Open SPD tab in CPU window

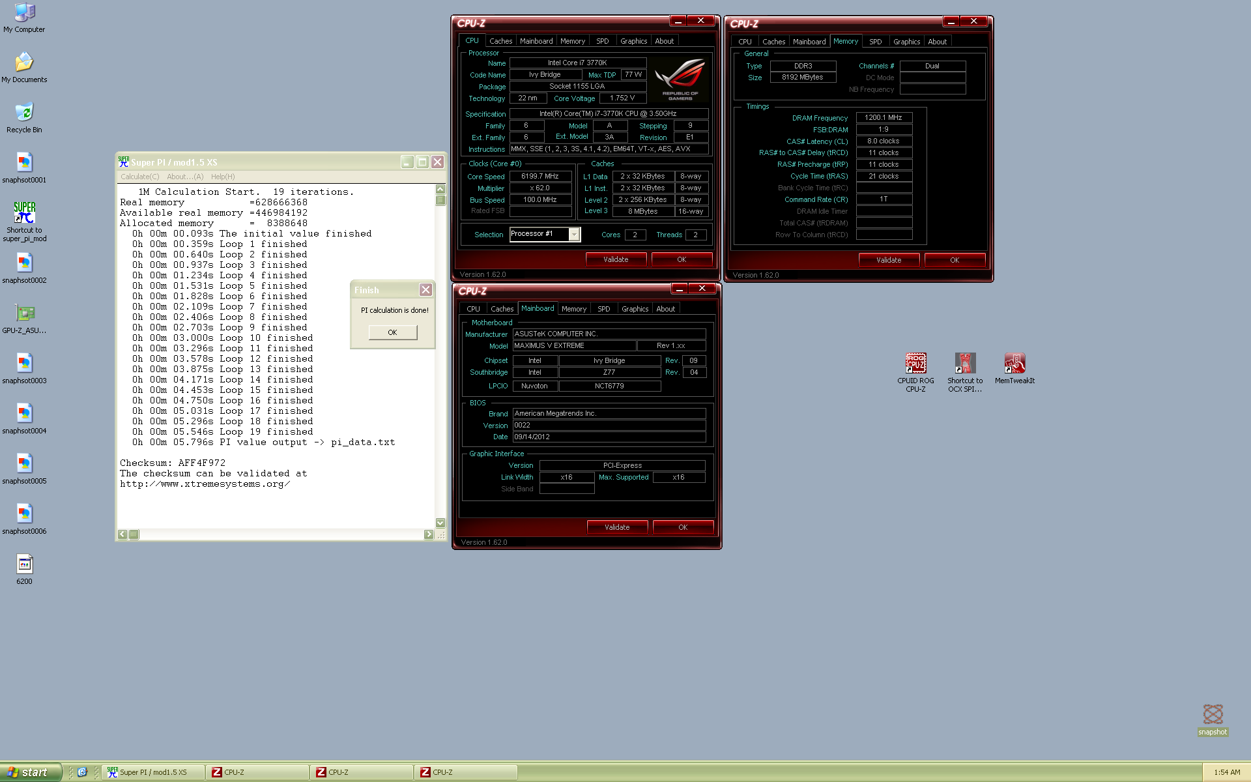[x=603, y=41]
